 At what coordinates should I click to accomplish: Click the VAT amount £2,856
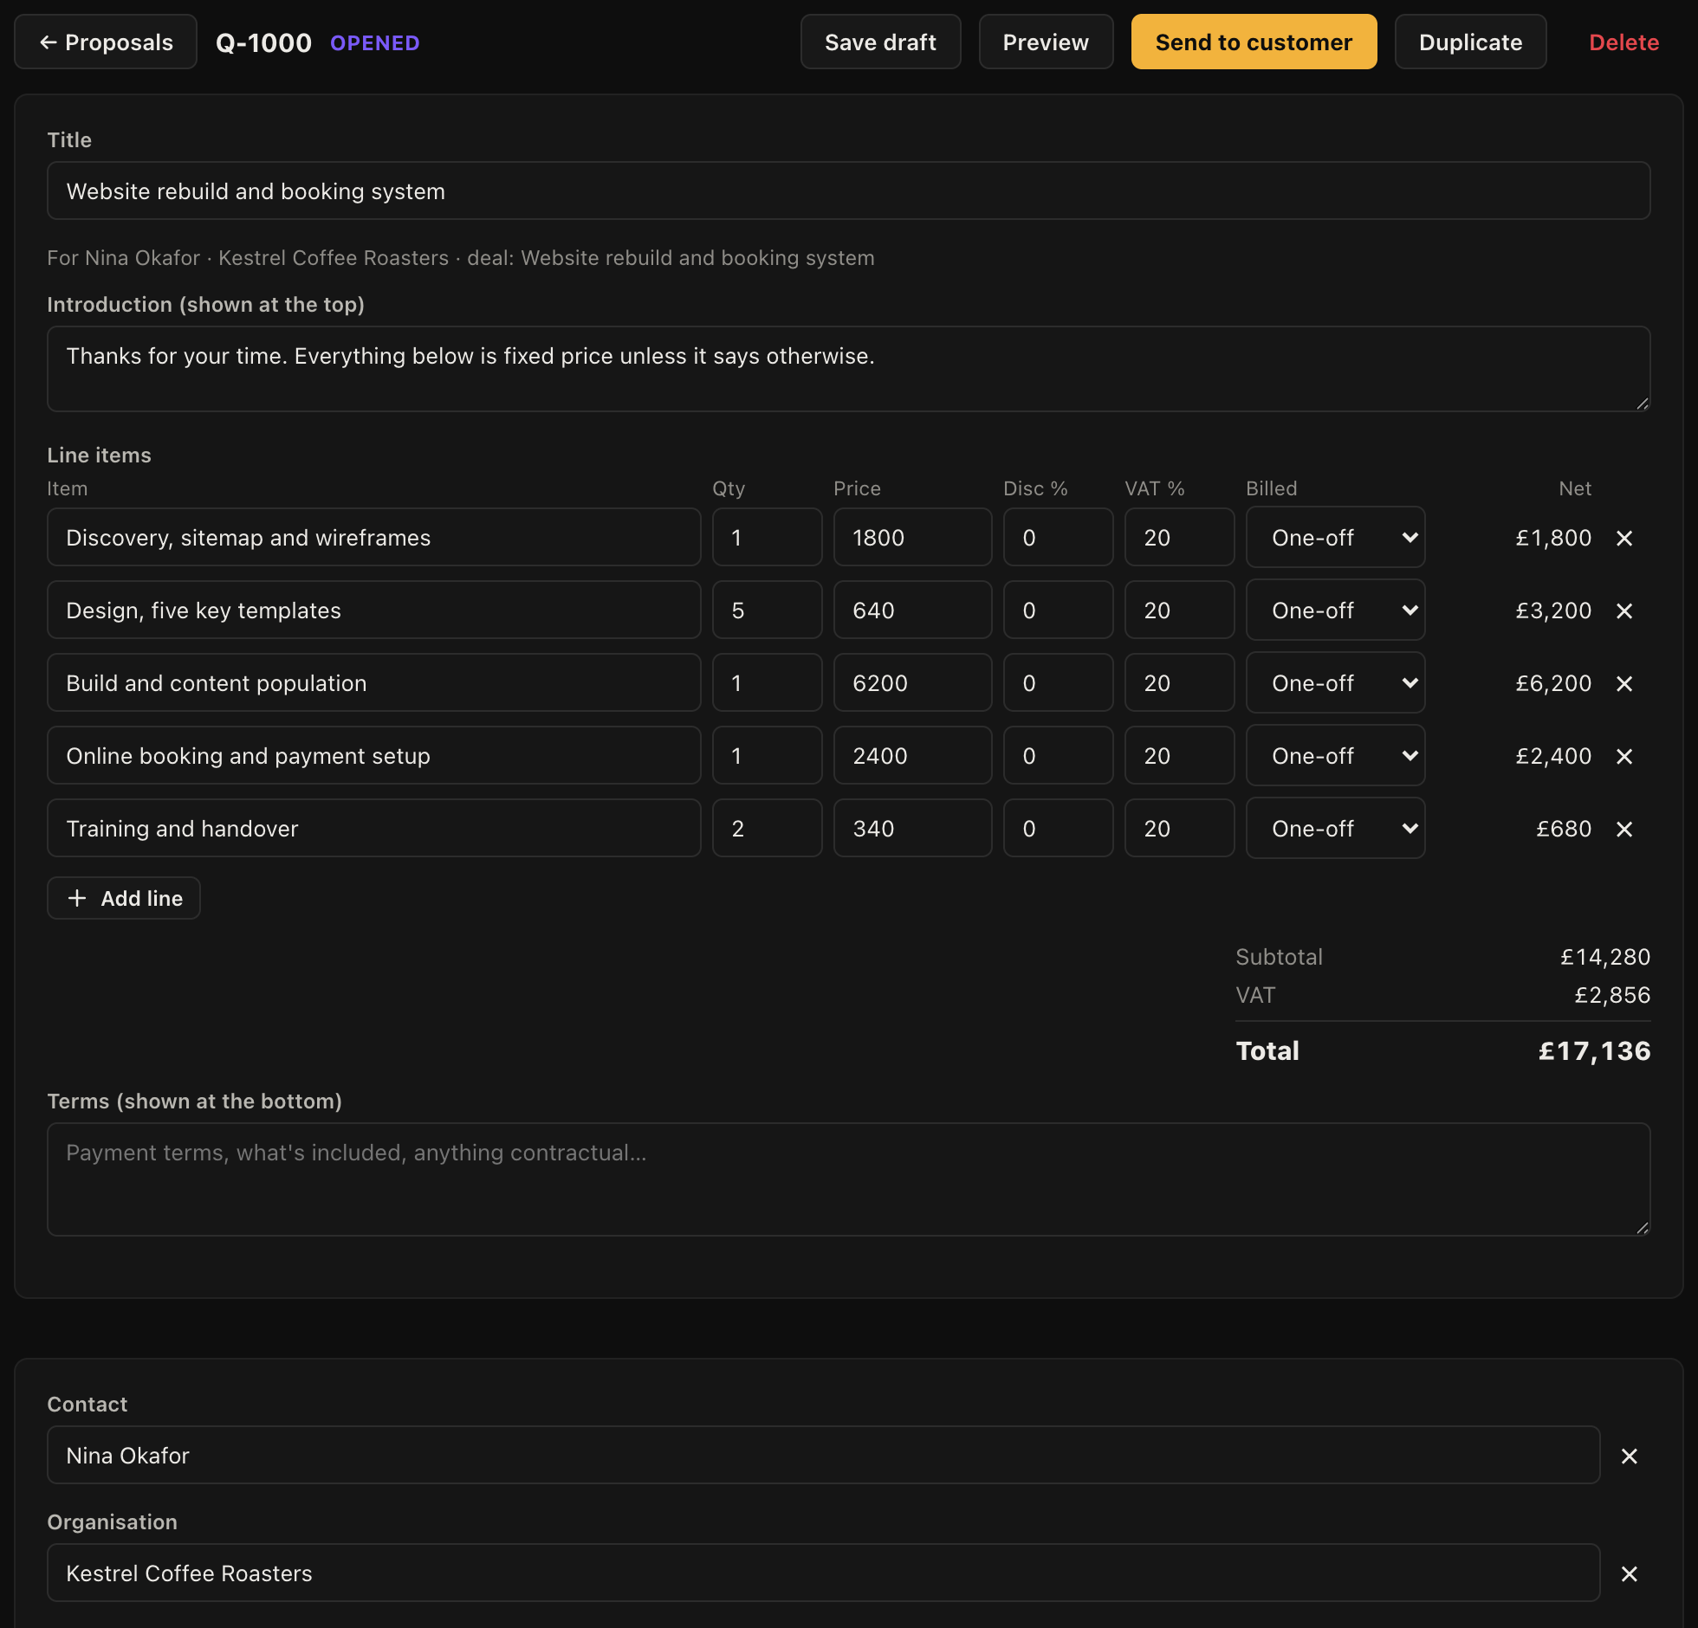coord(1612,995)
